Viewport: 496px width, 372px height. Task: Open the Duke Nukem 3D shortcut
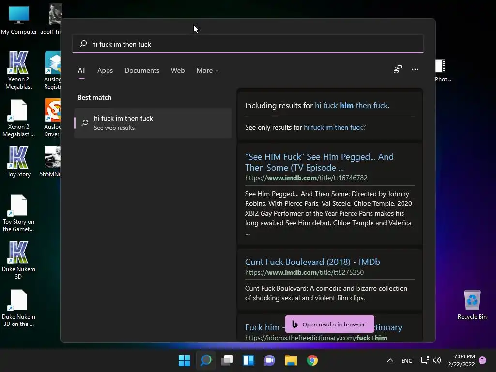pos(19,260)
